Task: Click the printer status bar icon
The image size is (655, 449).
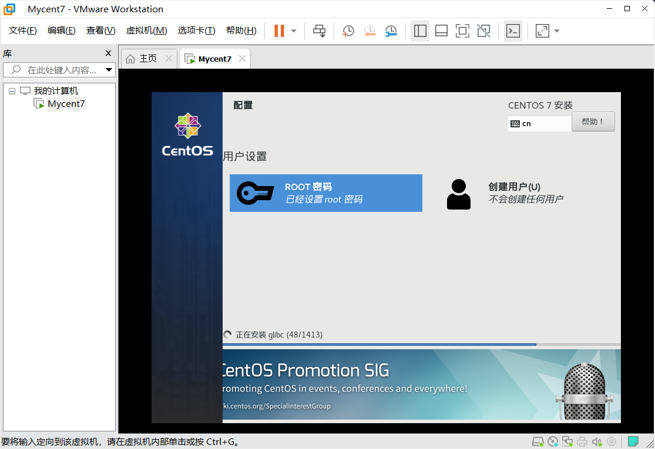Action: (x=582, y=441)
